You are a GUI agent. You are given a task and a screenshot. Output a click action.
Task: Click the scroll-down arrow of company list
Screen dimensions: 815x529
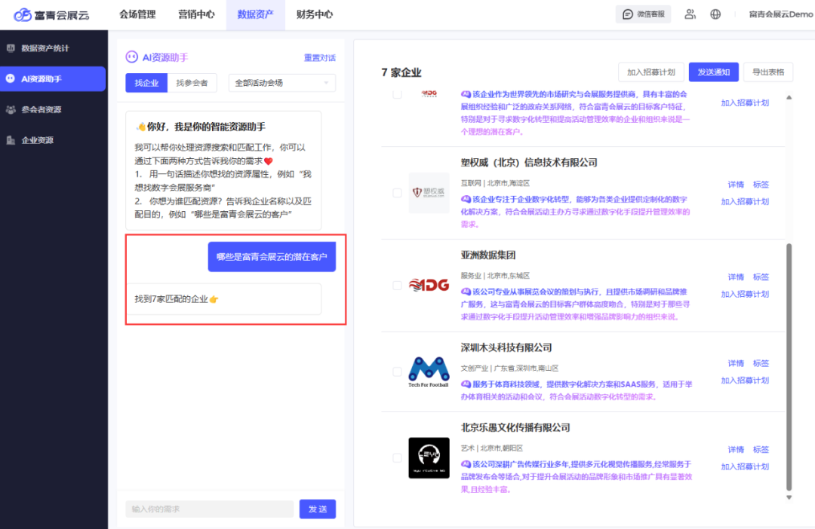(x=789, y=497)
